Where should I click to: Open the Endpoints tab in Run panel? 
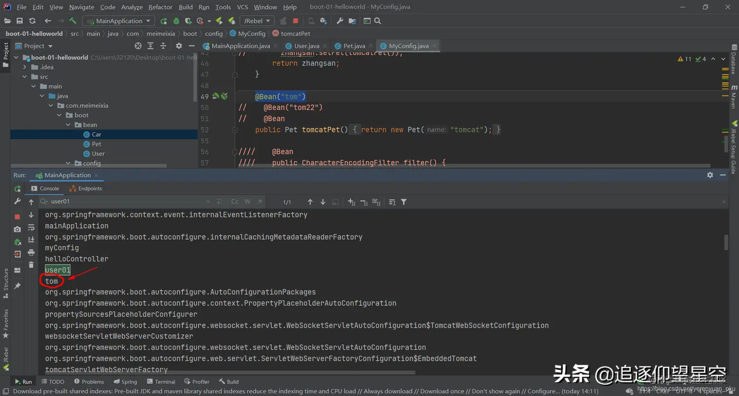[86, 188]
